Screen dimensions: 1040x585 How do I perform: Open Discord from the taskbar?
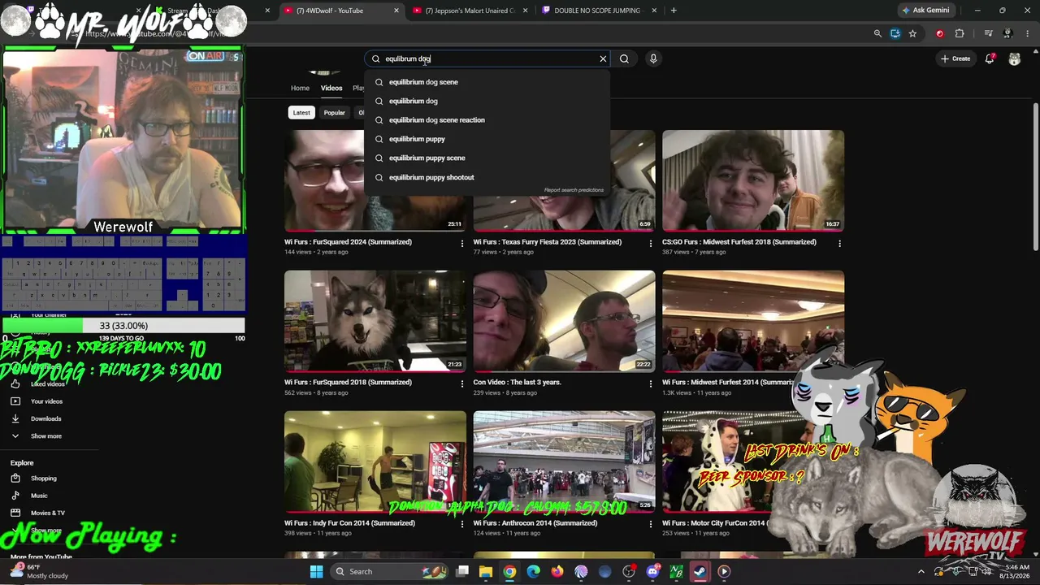652,571
